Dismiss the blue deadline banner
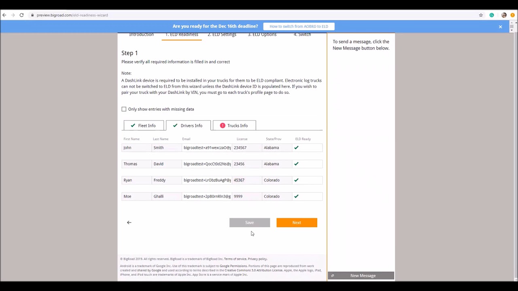 pyautogui.click(x=500, y=27)
